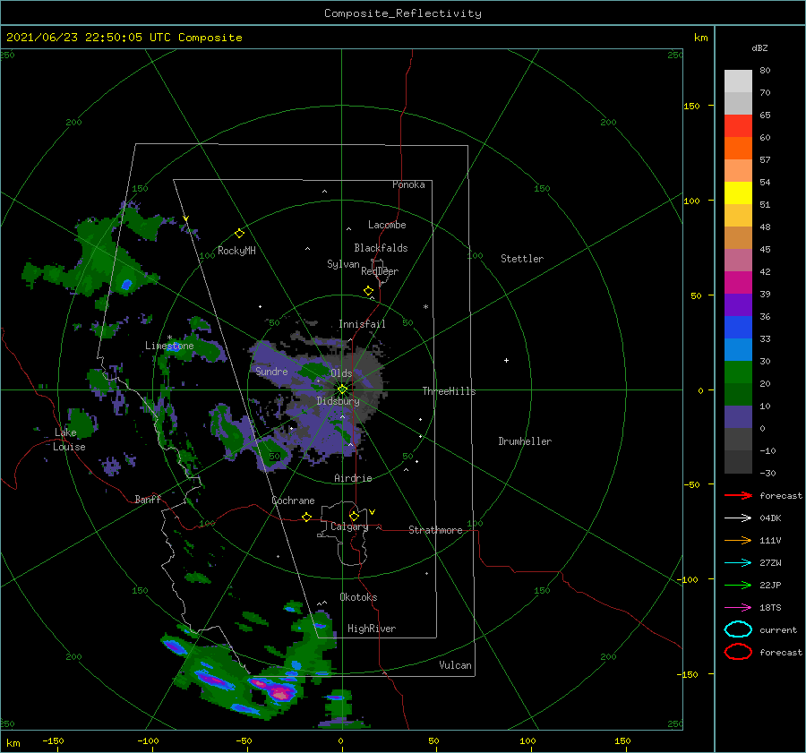Image resolution: width=806 pixels, height=753 pixels.
Task: Click the Didsbury town label
Action: pos(338,401)
